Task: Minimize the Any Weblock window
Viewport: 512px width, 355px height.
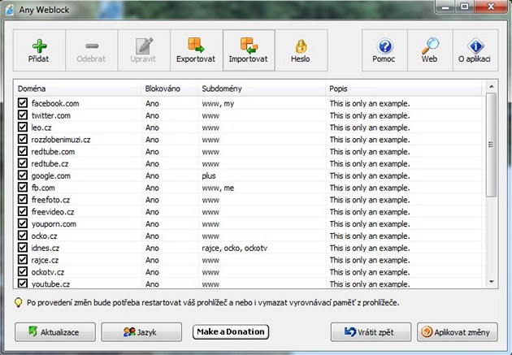Action: (446, 6)
